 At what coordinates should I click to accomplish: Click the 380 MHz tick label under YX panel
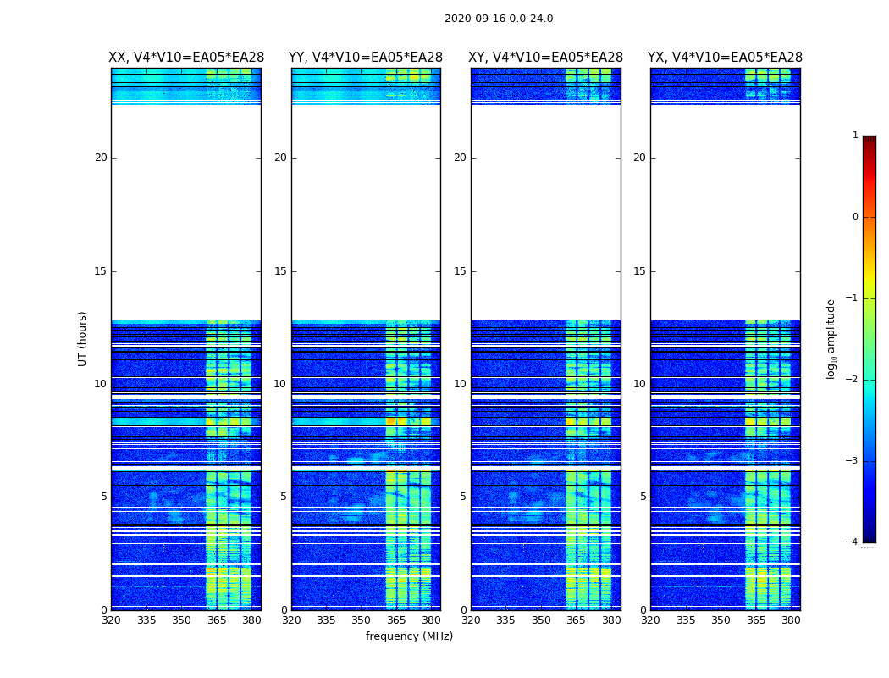(x=791, y=620)
